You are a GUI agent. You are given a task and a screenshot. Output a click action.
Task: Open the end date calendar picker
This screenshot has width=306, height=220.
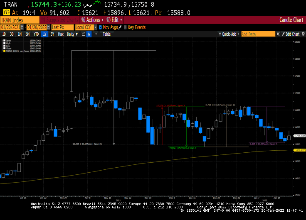[x=48, y=27]
